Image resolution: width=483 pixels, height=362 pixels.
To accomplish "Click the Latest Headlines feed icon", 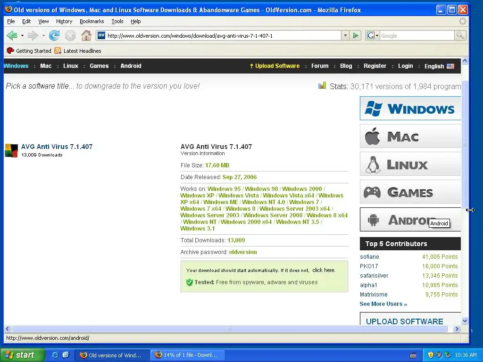I will click(58, 51).
